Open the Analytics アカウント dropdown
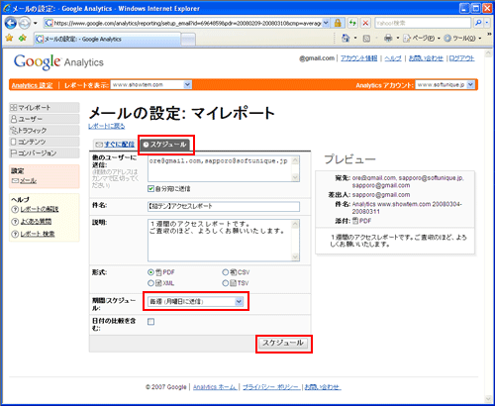This screenshot has width=495, height=406. pyautogui.click(x=445, y=85)
